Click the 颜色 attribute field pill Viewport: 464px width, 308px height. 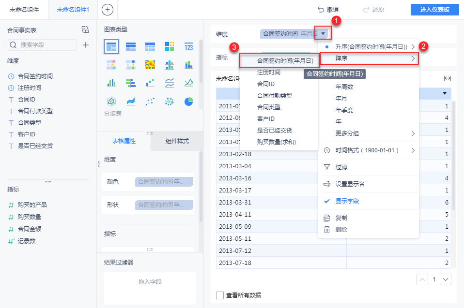[x=164, y=182]
